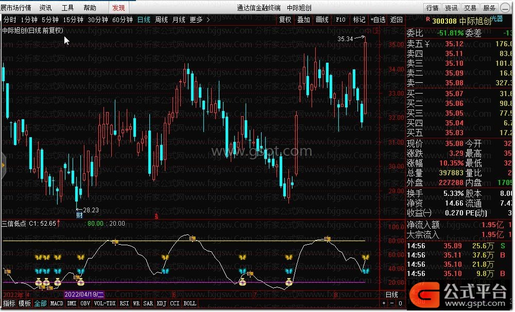Click the 模板 tab at bottom

tap(25, 303)
